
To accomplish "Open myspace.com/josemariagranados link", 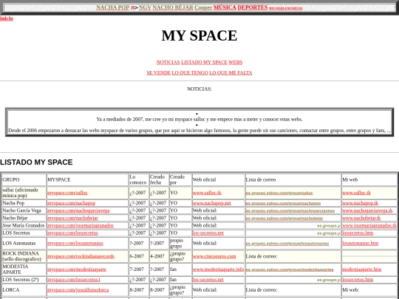I will tap(81, 225).
